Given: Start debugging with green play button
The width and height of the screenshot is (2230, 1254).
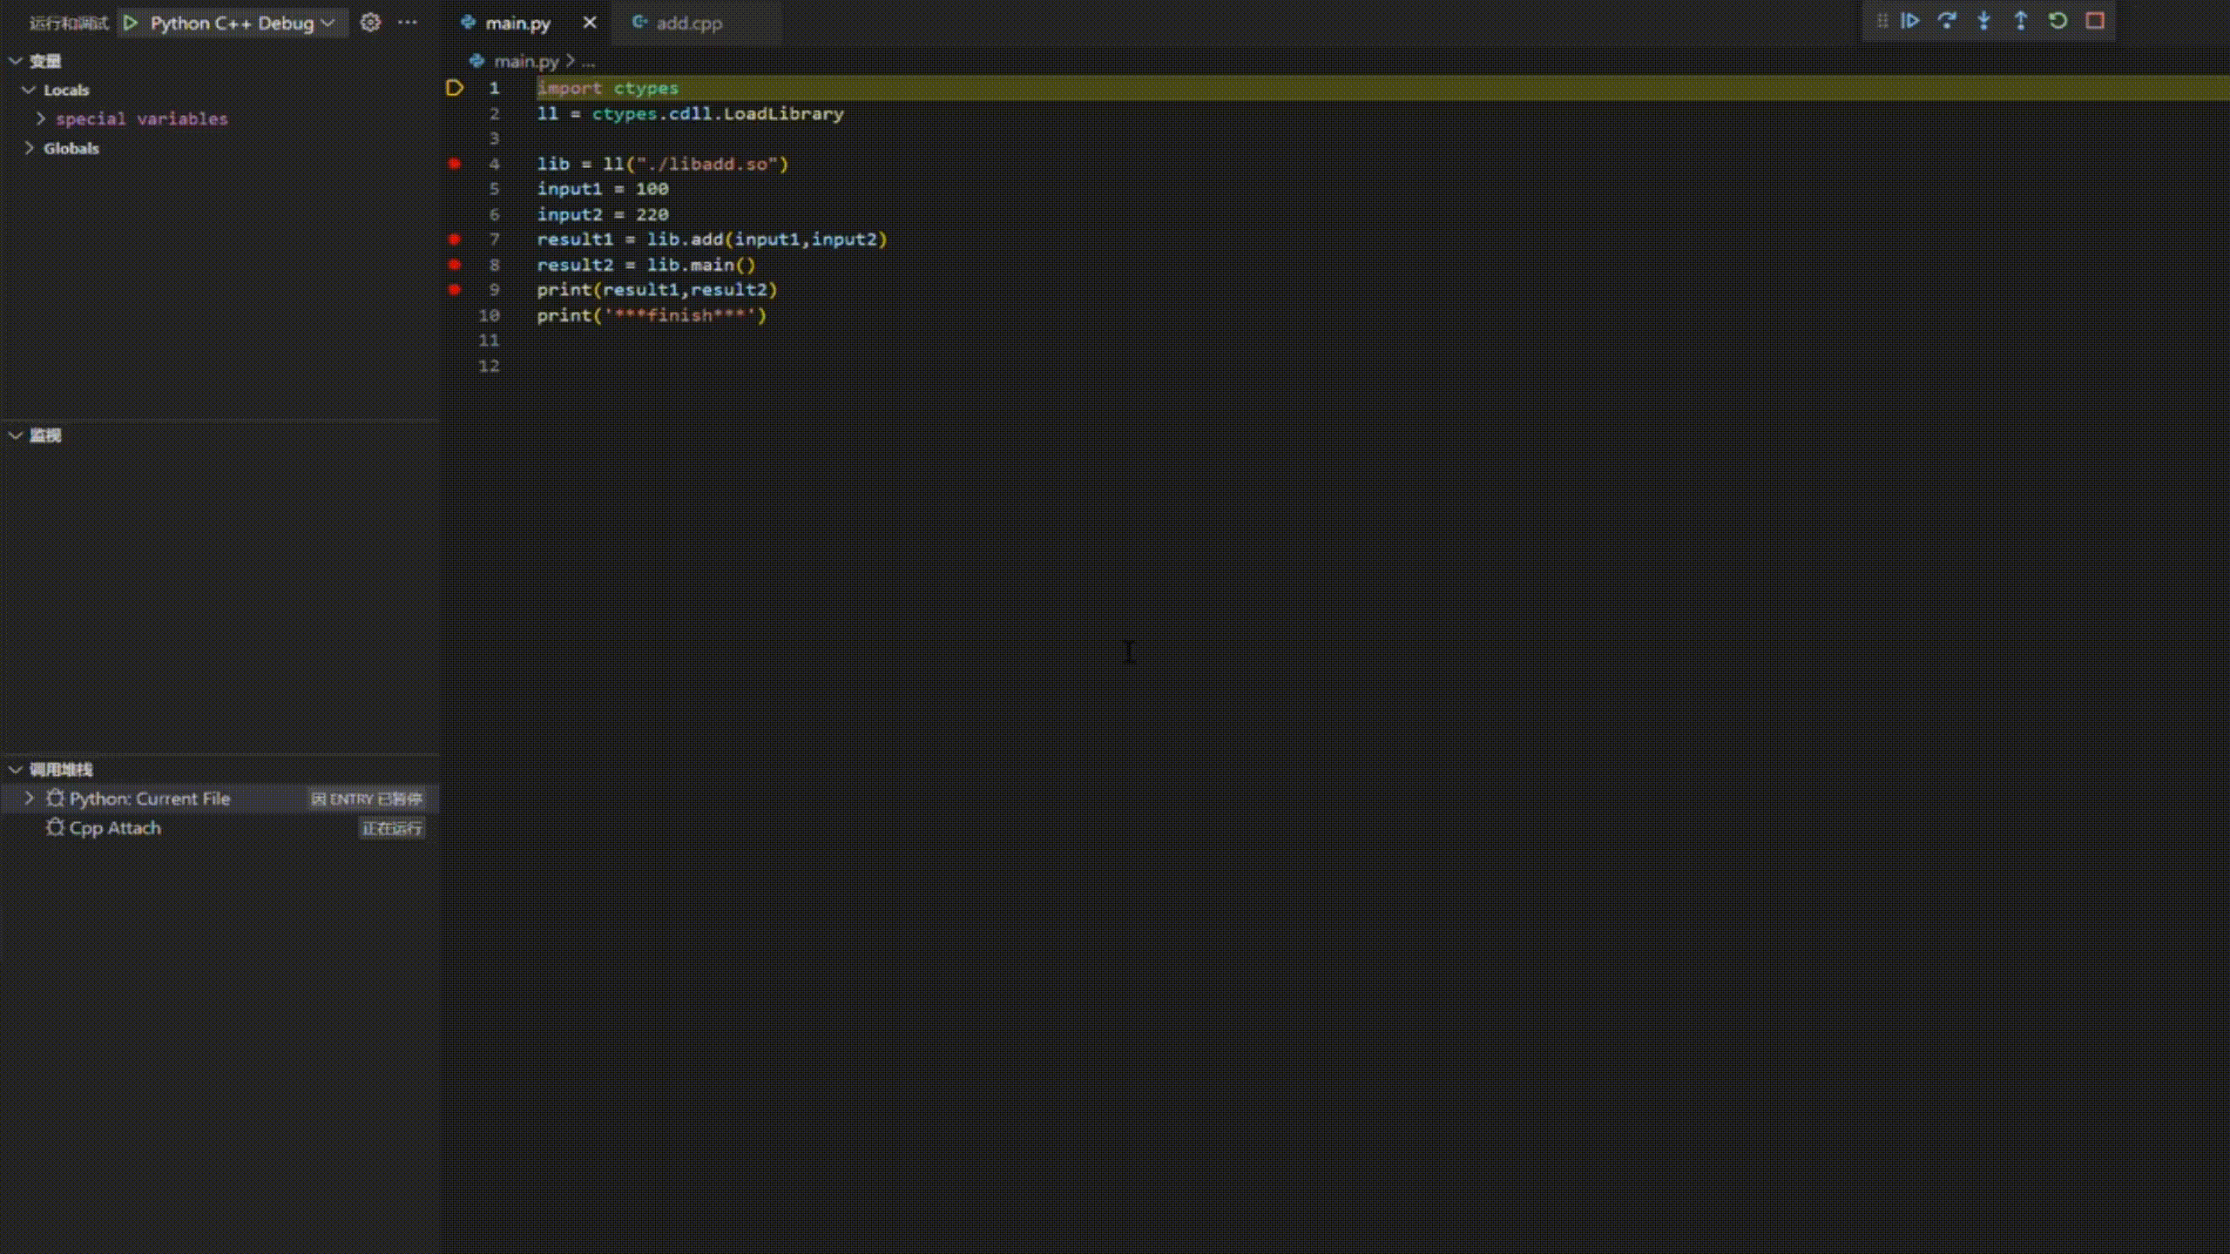Looking at the screenshot, I should 131,23.
